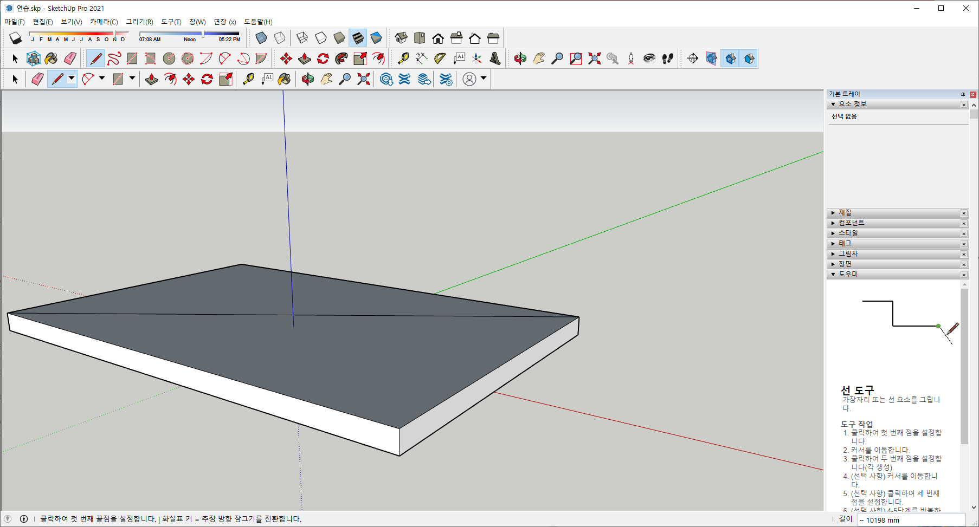Screen dimensions: 979x527
Task: Collapse the 도우미 panel
Action: (833, 275)
